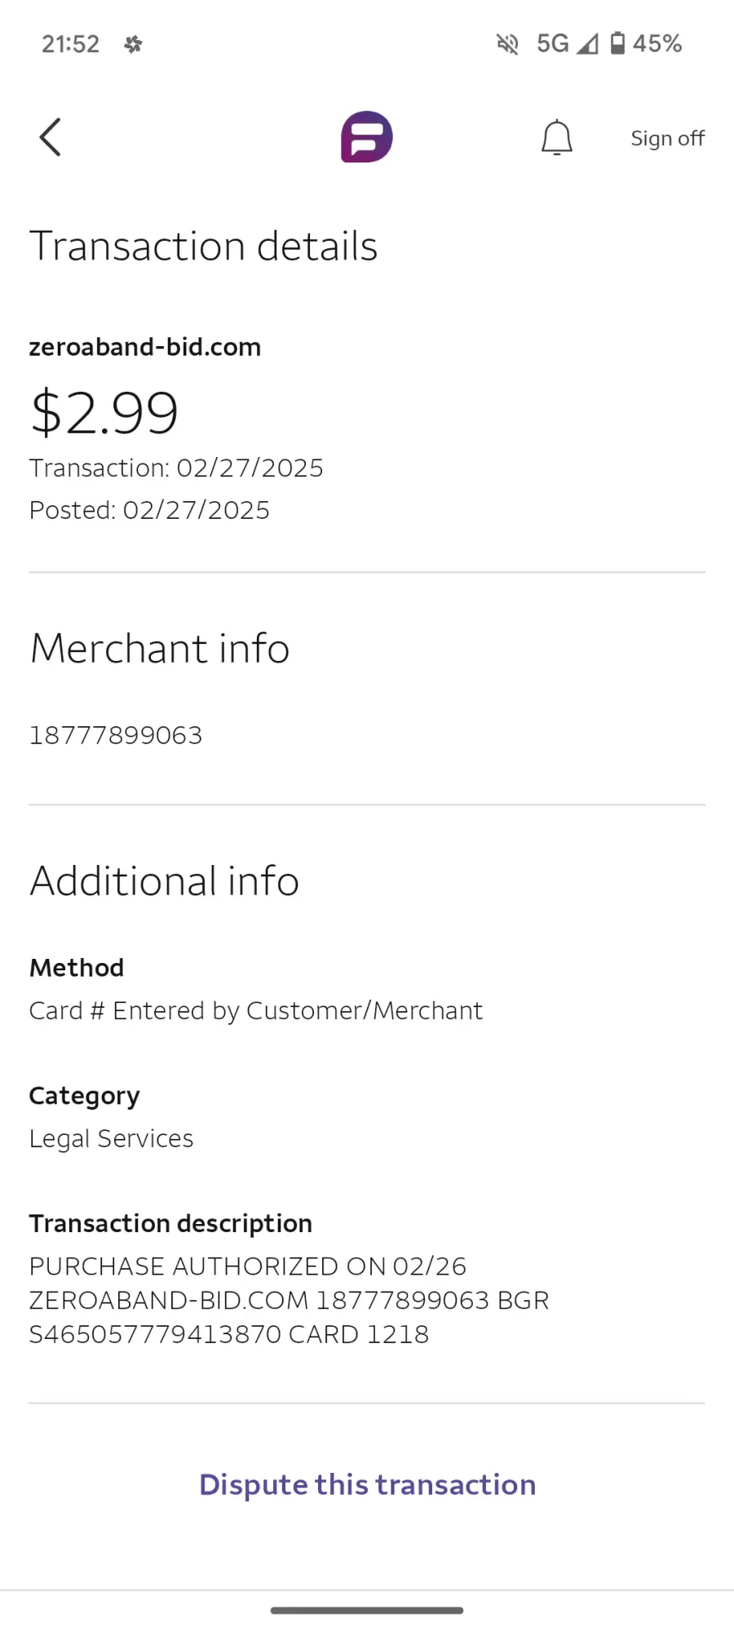The image size is (734, 1632).
Task: Tap merchant phone number 18777899063
Action: click(116, 735)
